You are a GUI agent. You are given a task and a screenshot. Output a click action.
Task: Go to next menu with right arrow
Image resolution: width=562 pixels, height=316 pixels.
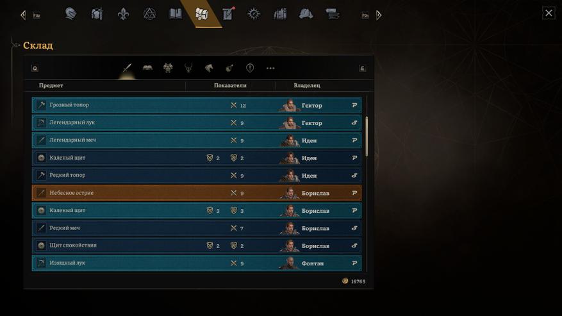pos(379,15)
